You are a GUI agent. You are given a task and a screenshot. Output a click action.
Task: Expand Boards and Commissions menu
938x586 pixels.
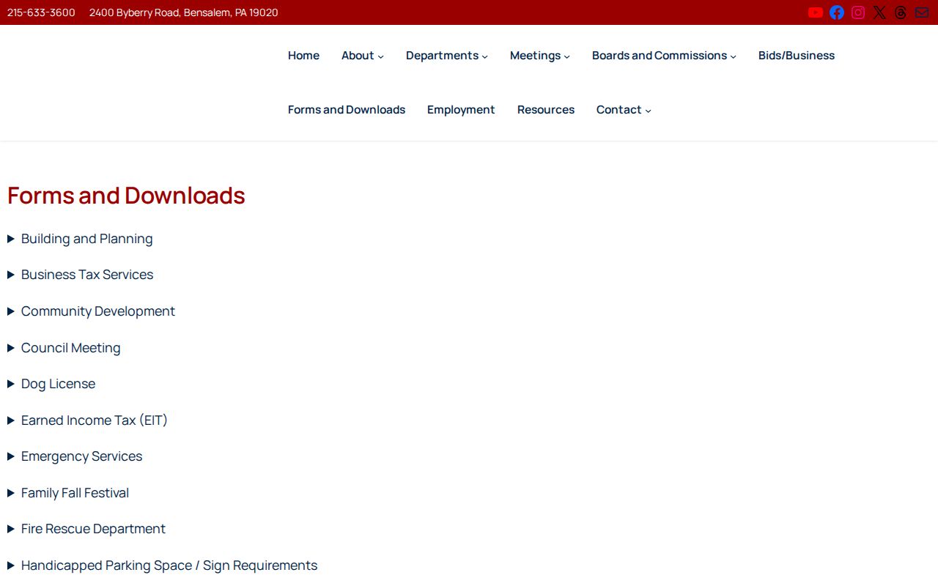click(664, 56)
